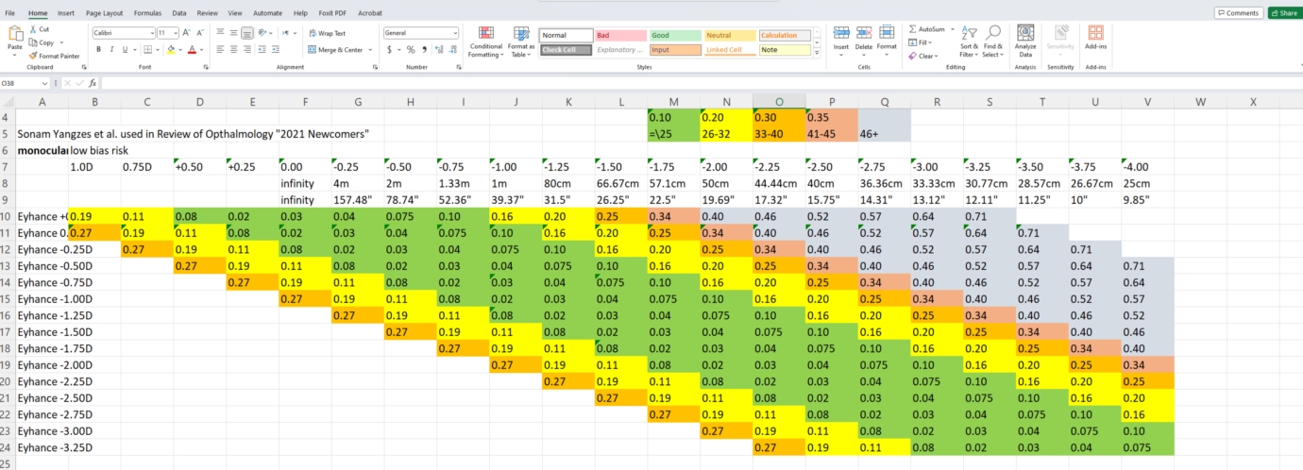The image size is (1303, 470).
Task: Increase font size with the large A icon
Action: pyautogui.click(x=186, y=32)
